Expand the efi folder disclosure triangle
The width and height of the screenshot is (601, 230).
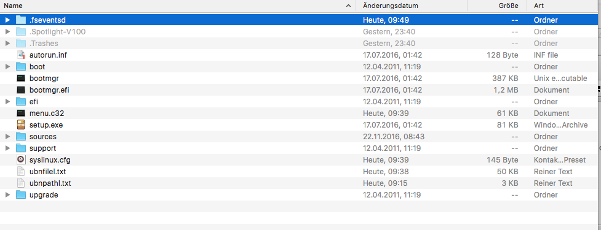[7, 102]
